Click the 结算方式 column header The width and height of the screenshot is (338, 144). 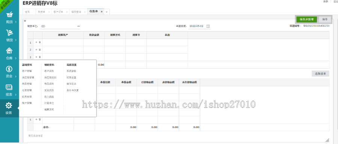[115, 35]
